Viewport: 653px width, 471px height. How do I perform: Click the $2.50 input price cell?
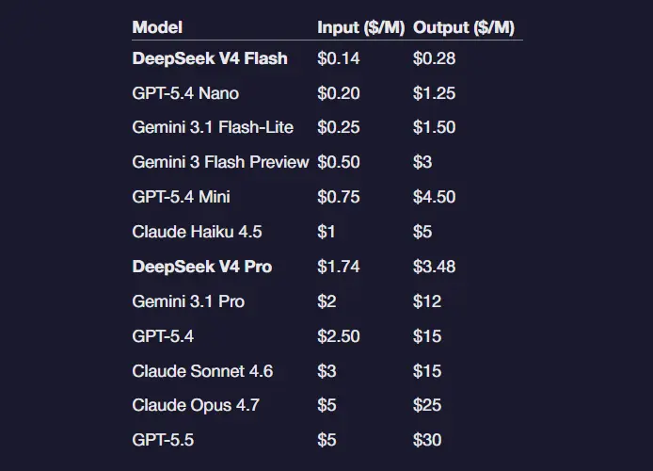(x=339, y=336)
